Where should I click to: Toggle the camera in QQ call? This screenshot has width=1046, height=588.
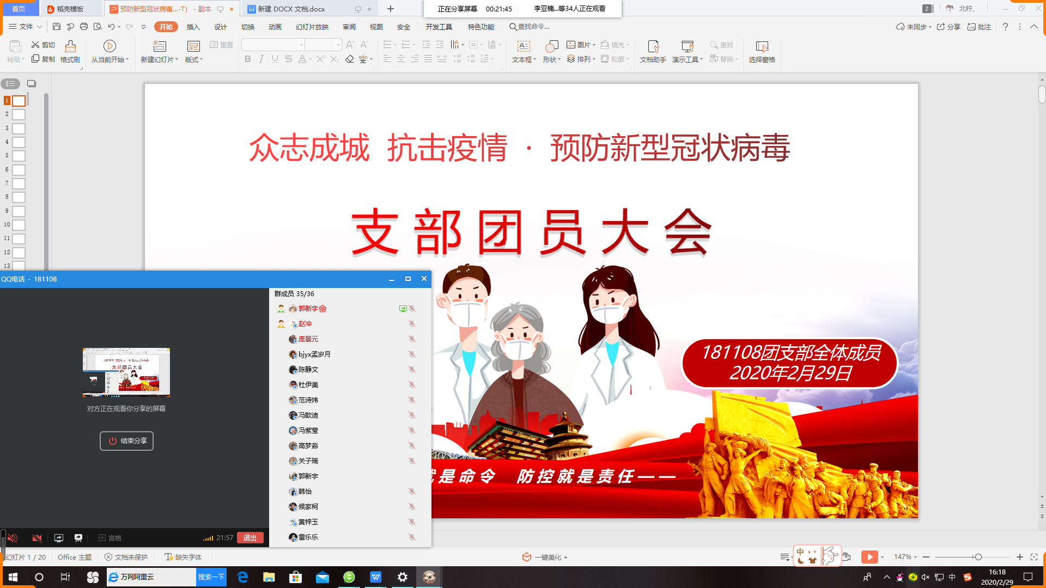point(37,538)
